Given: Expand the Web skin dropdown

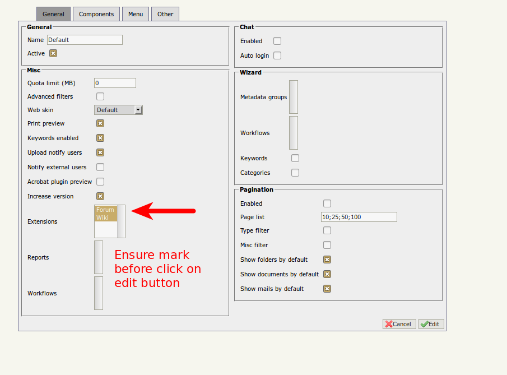Looking at the screenshot, I should click(138, 110).
